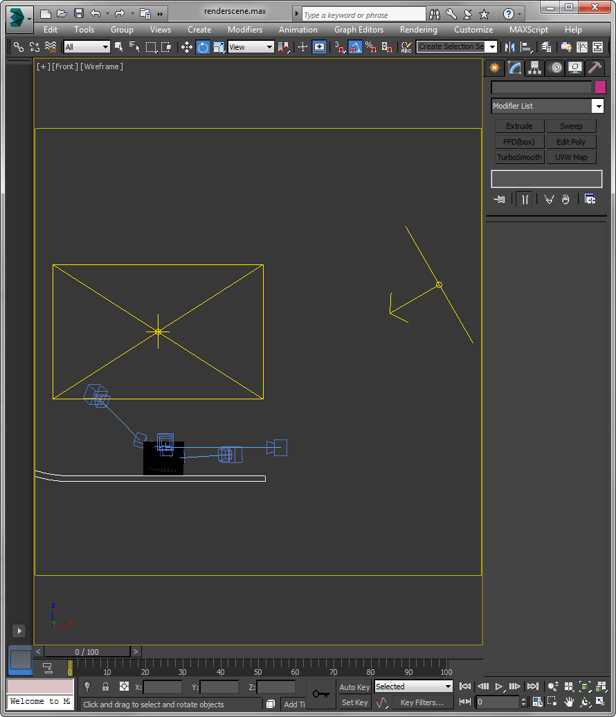Open the Hierarchy command panel
Viewport: 616px width, 717px height.
coord(534,68)
